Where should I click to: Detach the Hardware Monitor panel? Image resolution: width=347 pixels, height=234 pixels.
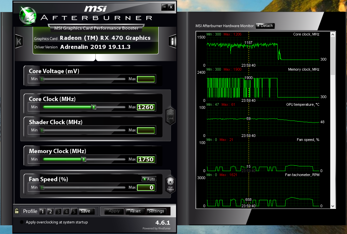coord(265,26)
